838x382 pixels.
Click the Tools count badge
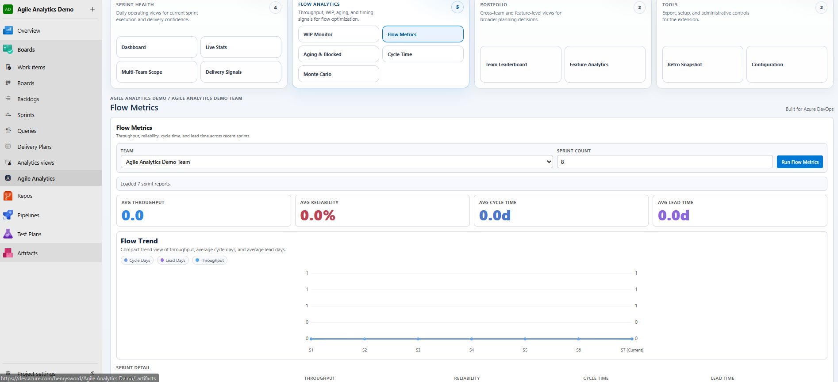pyautogui.click(x=822, y=8)
